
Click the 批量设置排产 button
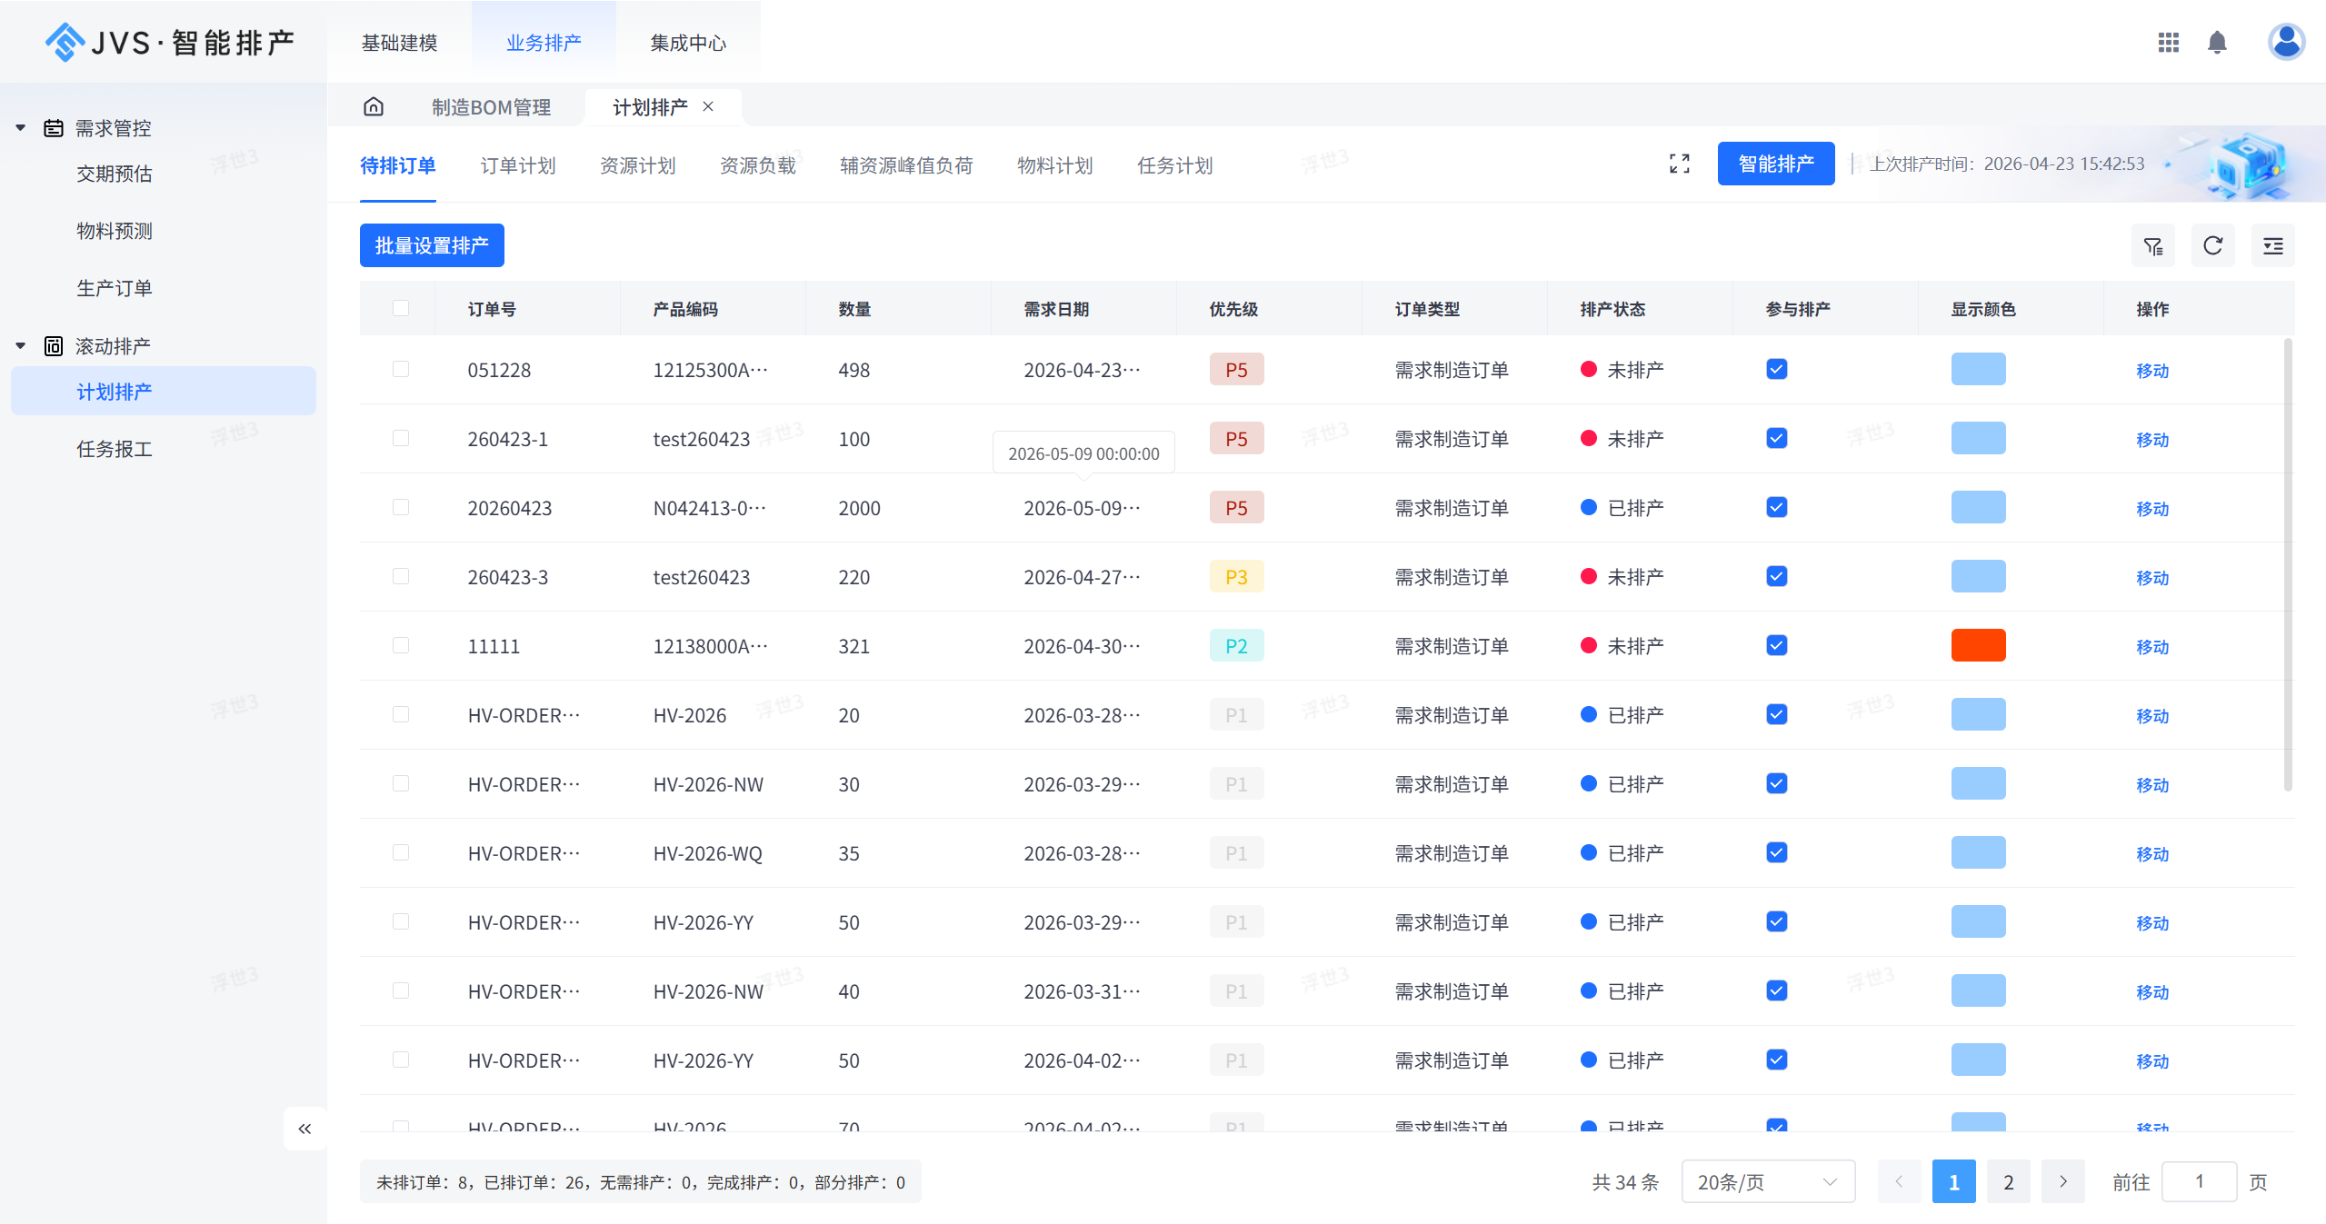[432, 245]
